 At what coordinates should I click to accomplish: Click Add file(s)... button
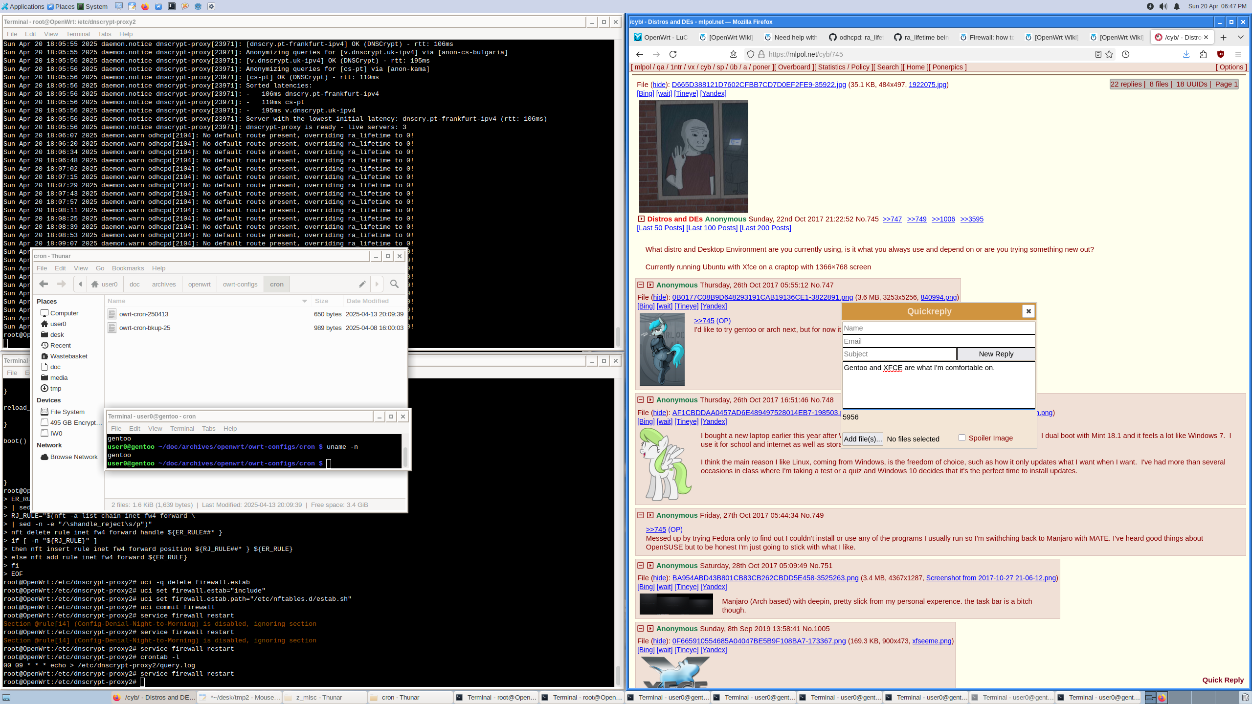863,439
